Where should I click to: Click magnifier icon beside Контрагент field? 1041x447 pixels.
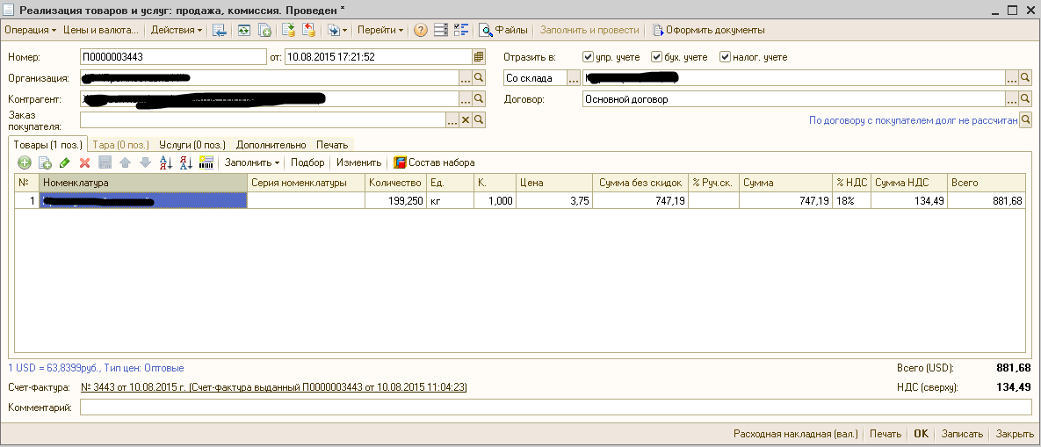(x=479, y=99)
